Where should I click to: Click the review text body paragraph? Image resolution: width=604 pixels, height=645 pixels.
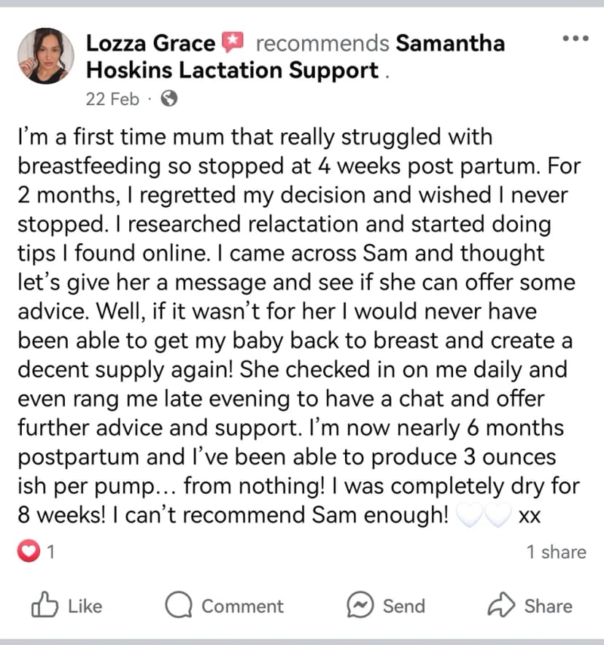point(299,326)
